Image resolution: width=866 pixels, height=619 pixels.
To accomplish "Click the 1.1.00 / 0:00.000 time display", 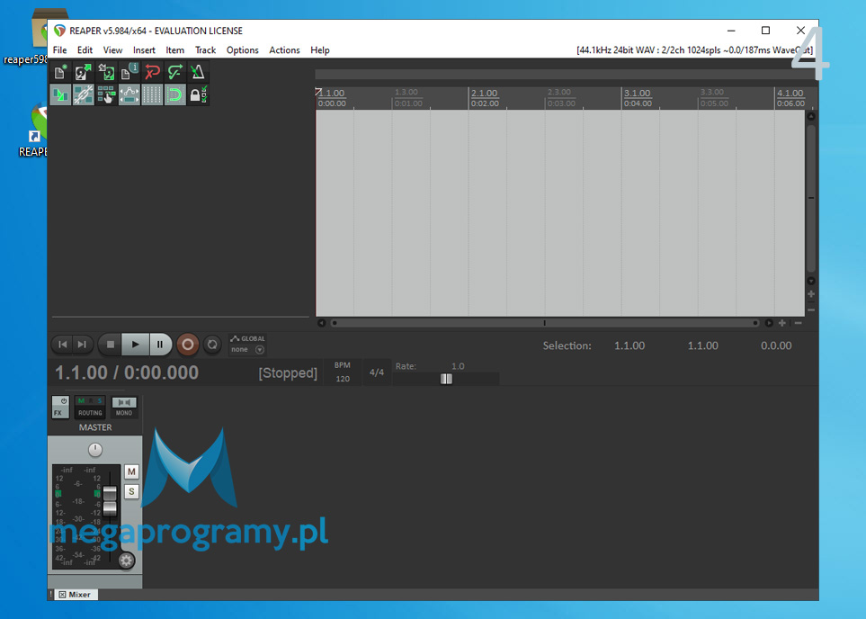I will tap(127, 373).
